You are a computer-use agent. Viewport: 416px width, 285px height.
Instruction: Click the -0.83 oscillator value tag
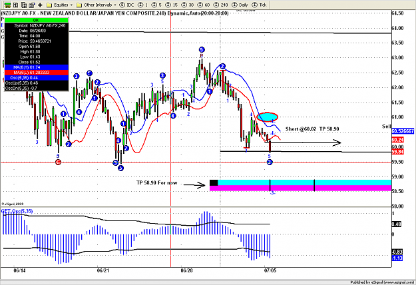coord(397,252)
